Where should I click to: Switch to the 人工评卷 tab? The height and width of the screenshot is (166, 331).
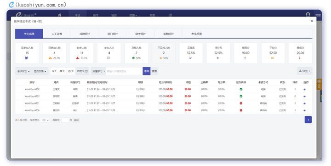[x=57, y=34]
